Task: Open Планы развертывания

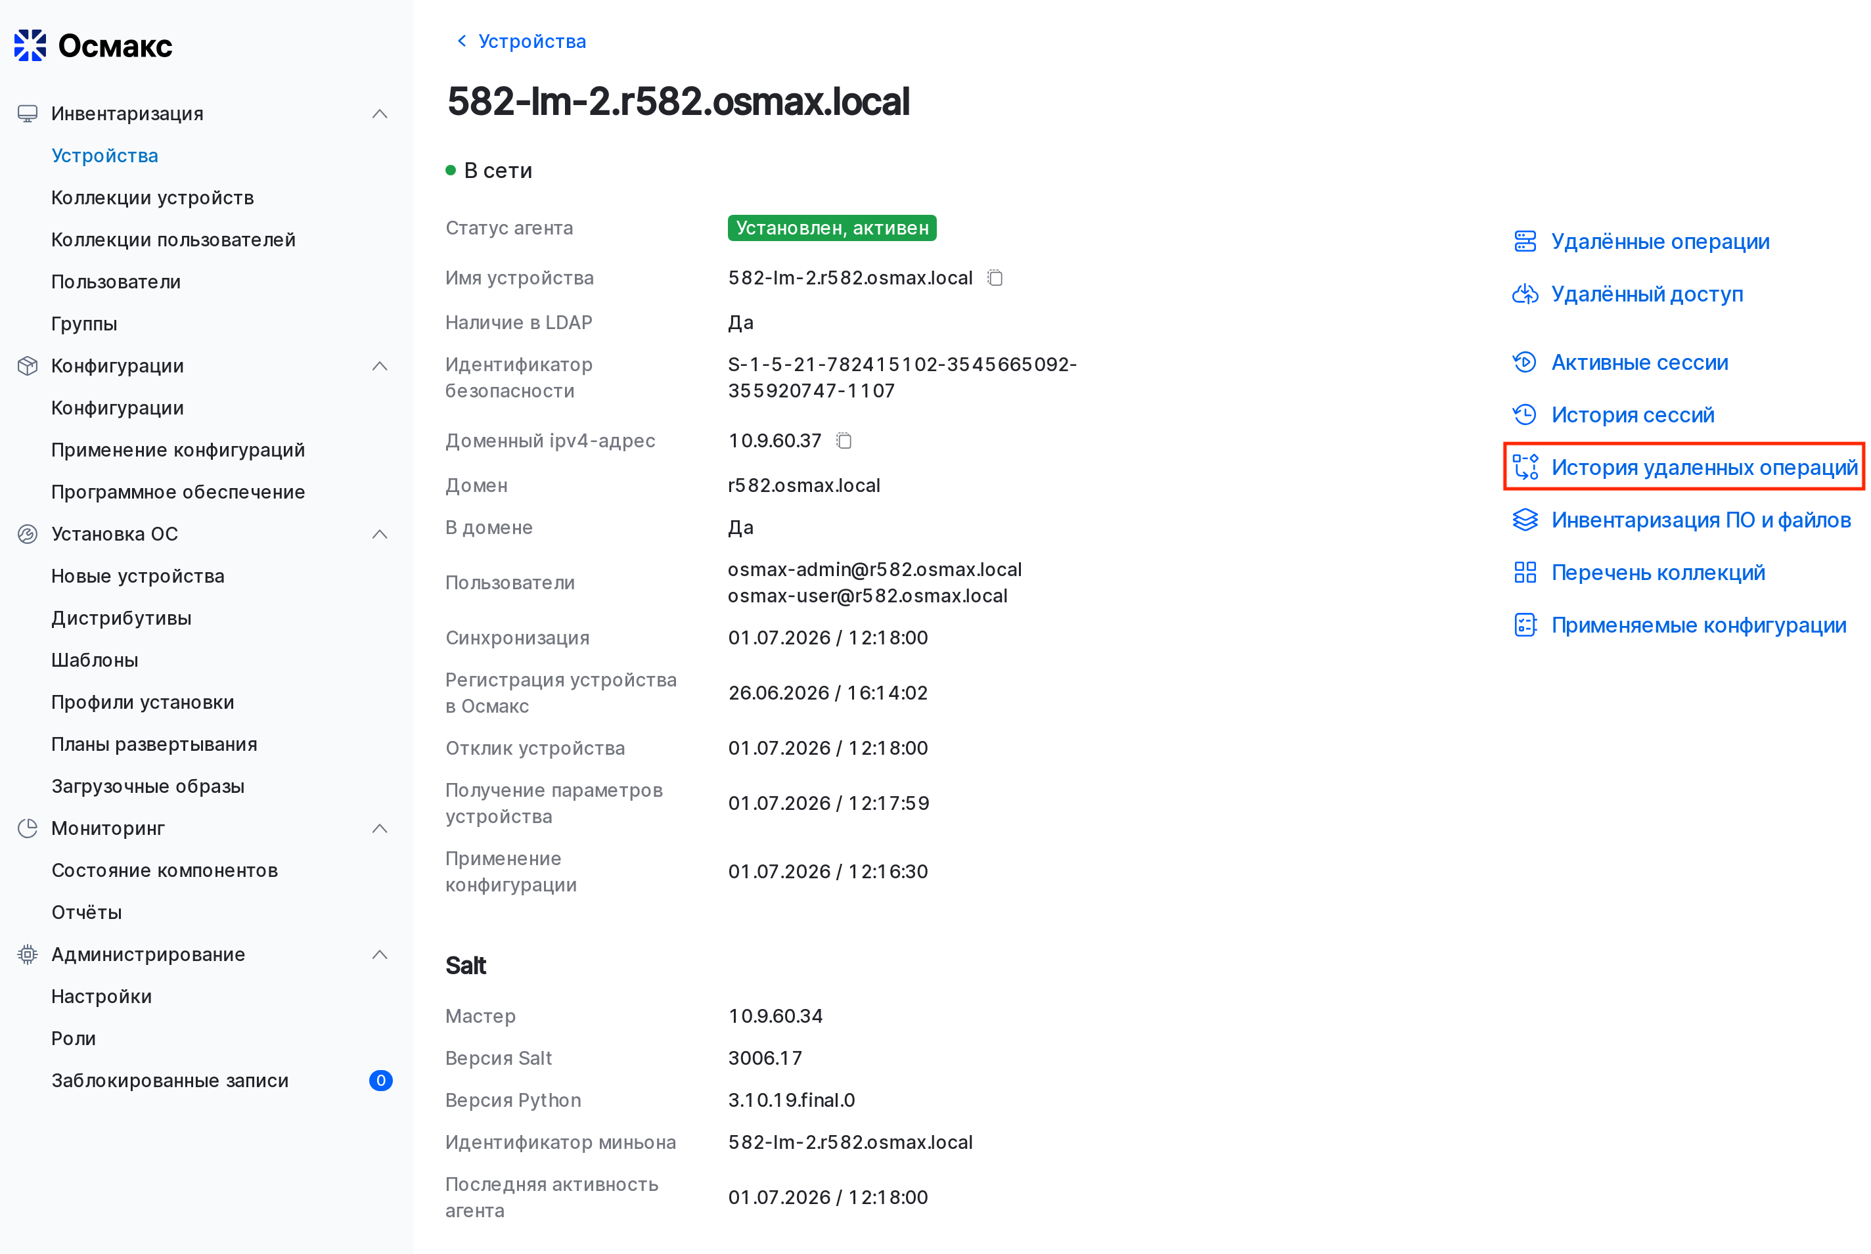Action: tap(154, 744)
